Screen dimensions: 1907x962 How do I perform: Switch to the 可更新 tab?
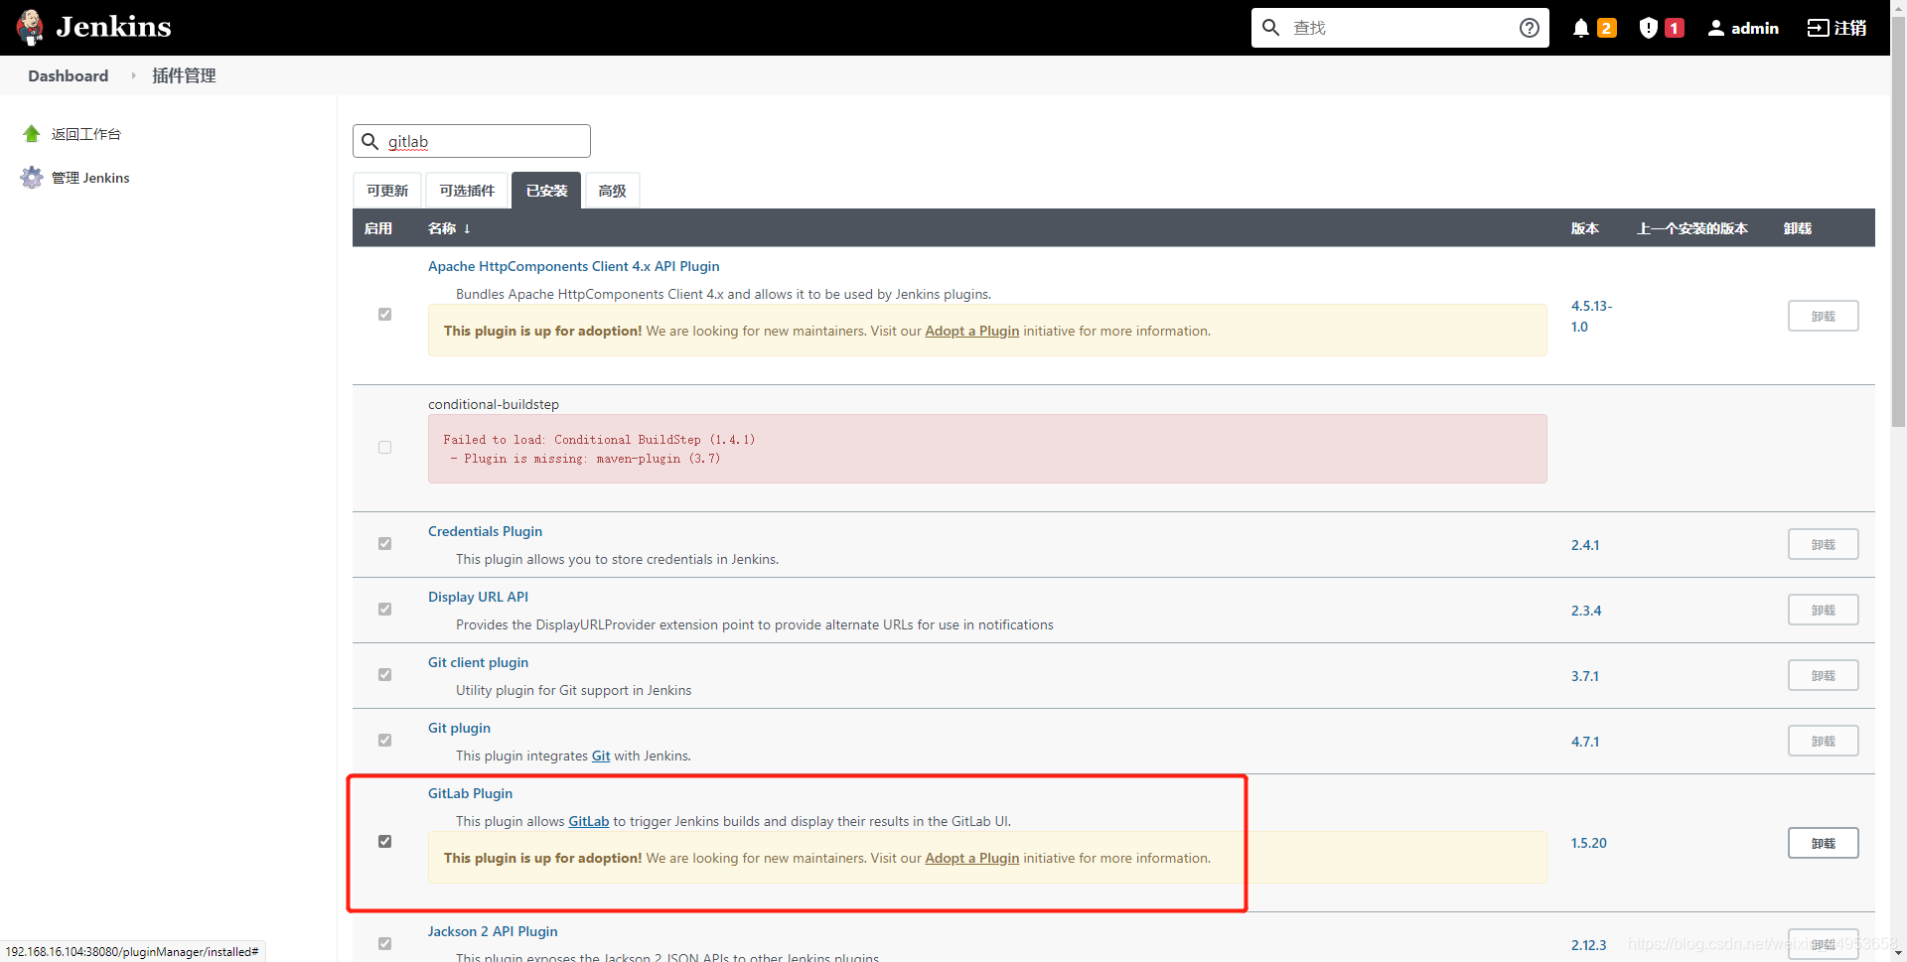click(x=387, y=191)
